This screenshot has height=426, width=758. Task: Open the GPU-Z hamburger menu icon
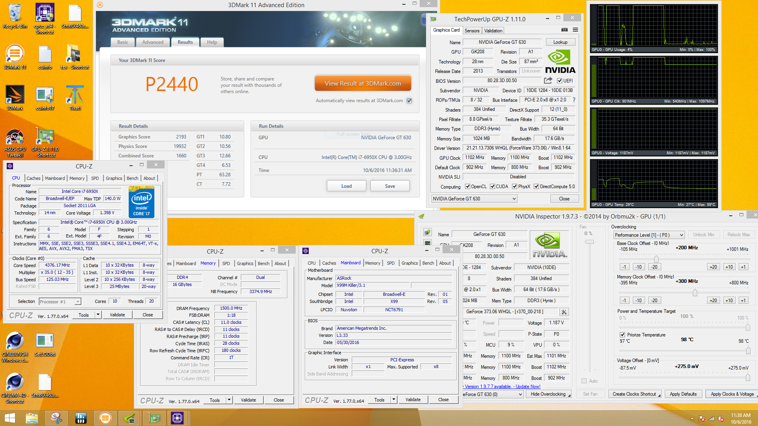click(x=576, y=30)
